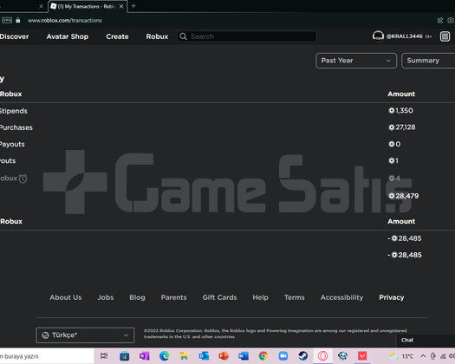Image resolution: width=455 pixels, height=364 pixels.
Task: Launch Outlook from the taskbar
Action: click(x=204, y=355)
